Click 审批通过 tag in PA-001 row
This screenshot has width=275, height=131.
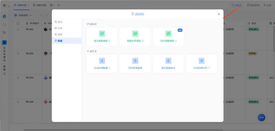point(253,29)
